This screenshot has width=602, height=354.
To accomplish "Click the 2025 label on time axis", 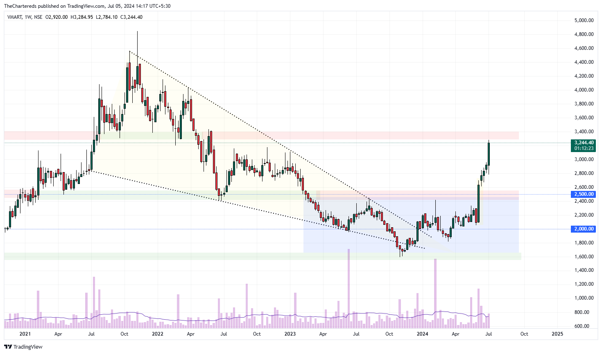I will point(557,334).
